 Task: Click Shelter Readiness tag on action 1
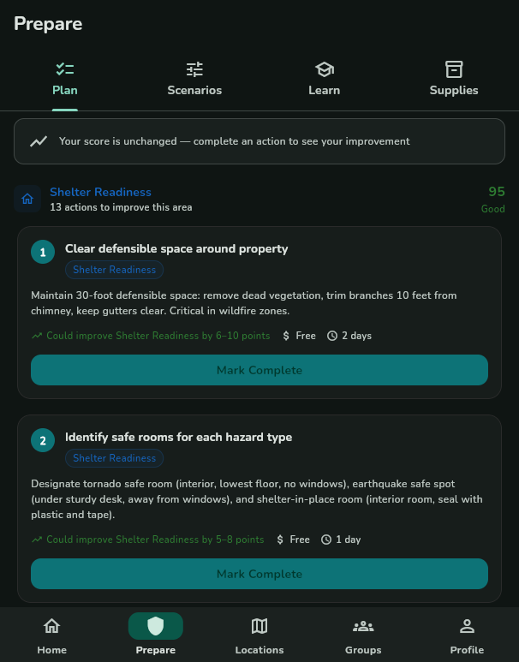coord(115,270)
